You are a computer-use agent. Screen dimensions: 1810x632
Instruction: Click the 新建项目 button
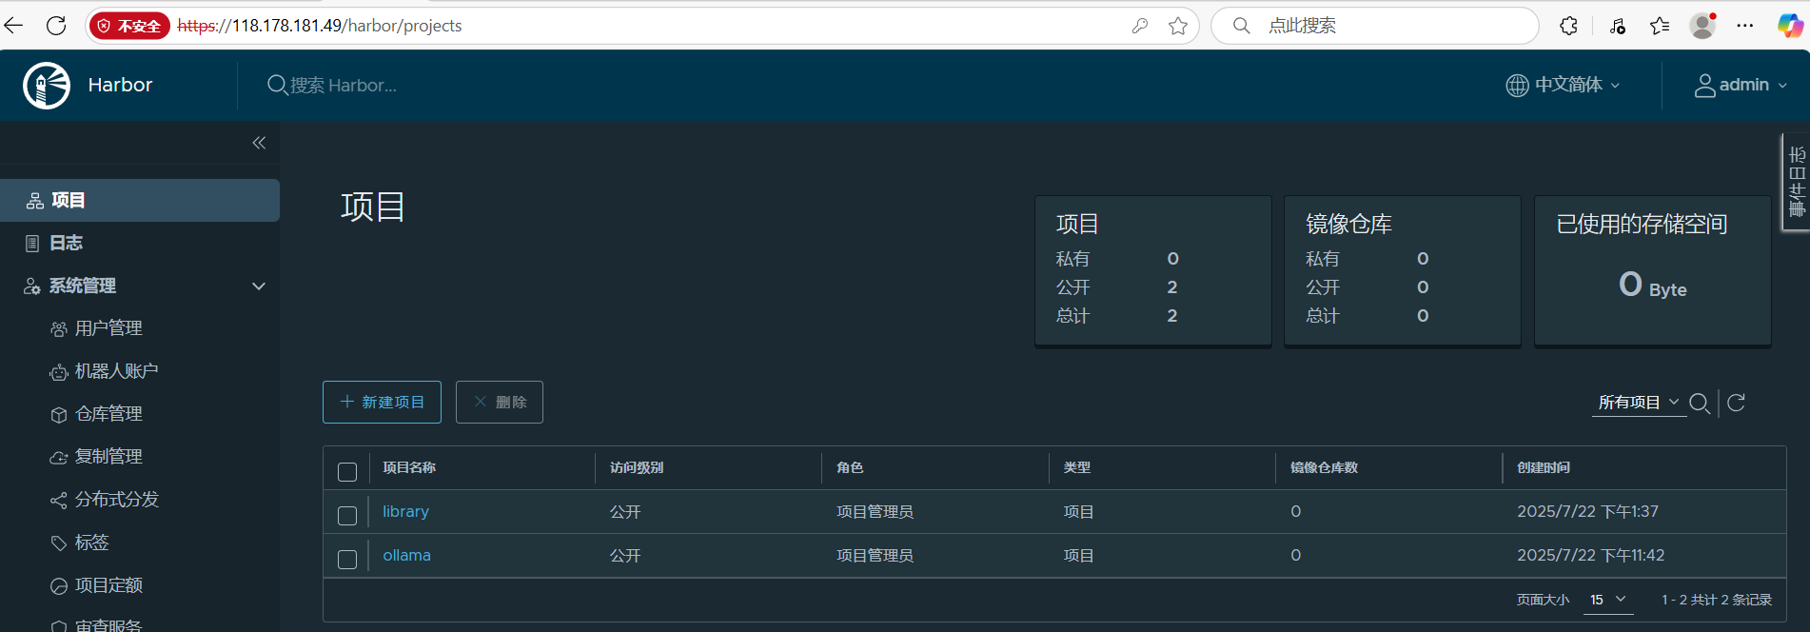tap(382, 402)
